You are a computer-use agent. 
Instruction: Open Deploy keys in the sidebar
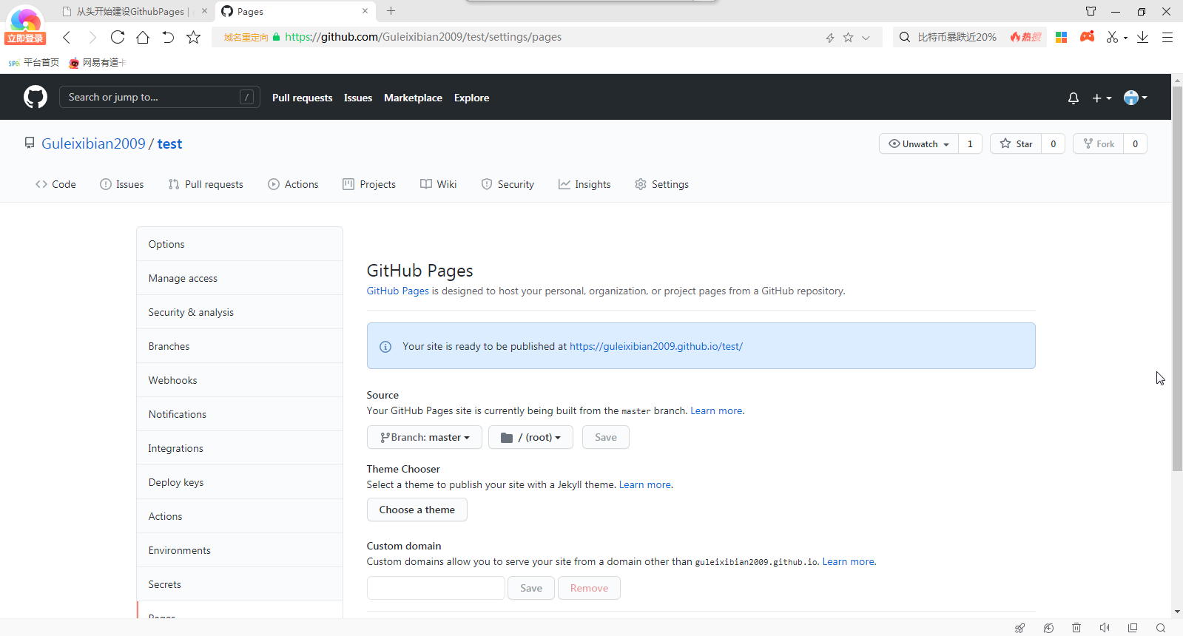240,482
